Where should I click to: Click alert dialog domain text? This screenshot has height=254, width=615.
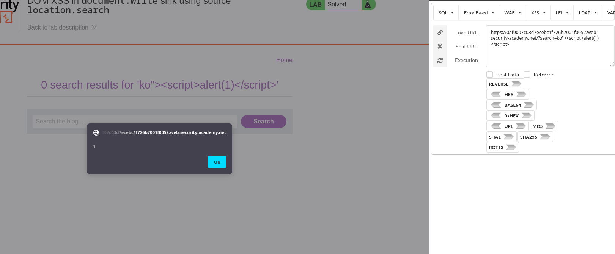coord(164,132)
